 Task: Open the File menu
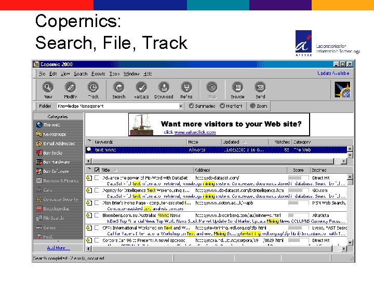[42, 73]
